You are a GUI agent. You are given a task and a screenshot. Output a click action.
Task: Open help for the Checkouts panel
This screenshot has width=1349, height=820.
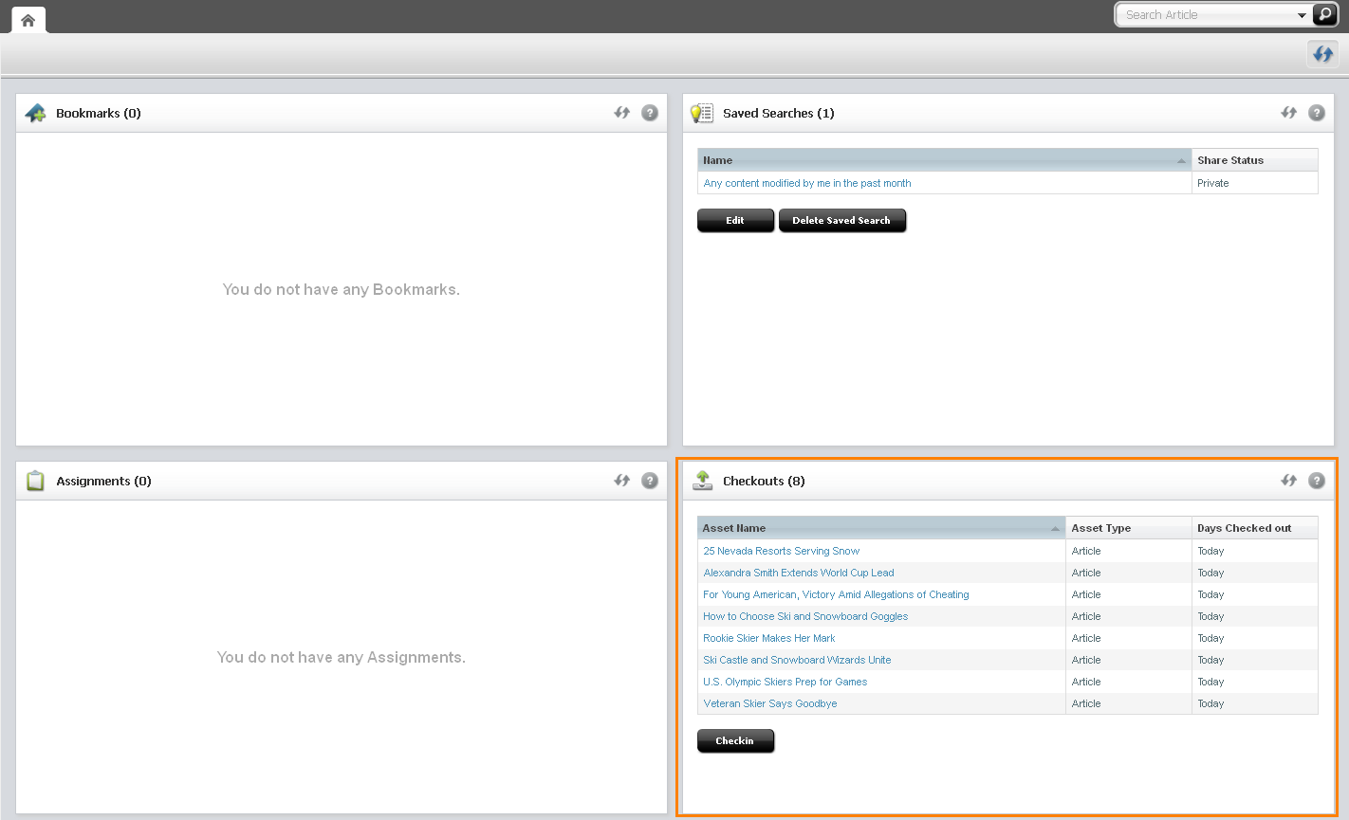[1317, 481]
